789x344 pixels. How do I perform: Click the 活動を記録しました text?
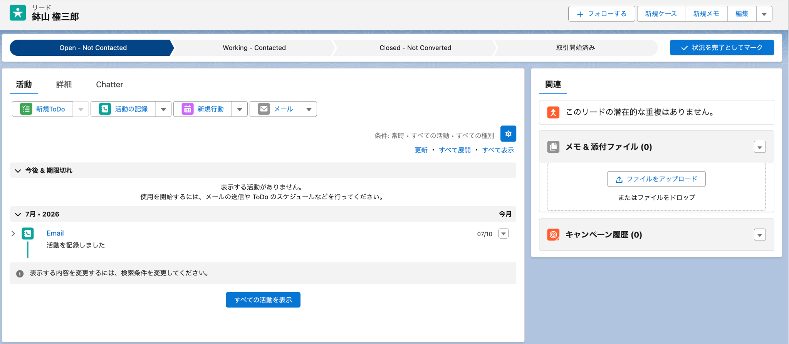(x=76, y=245)
